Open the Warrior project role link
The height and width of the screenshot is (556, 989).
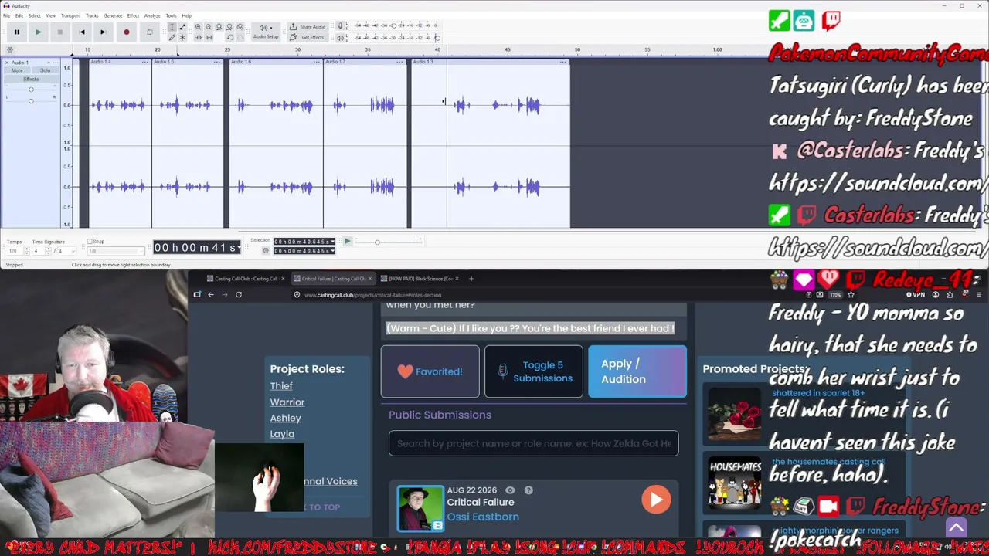pos(287,402)
